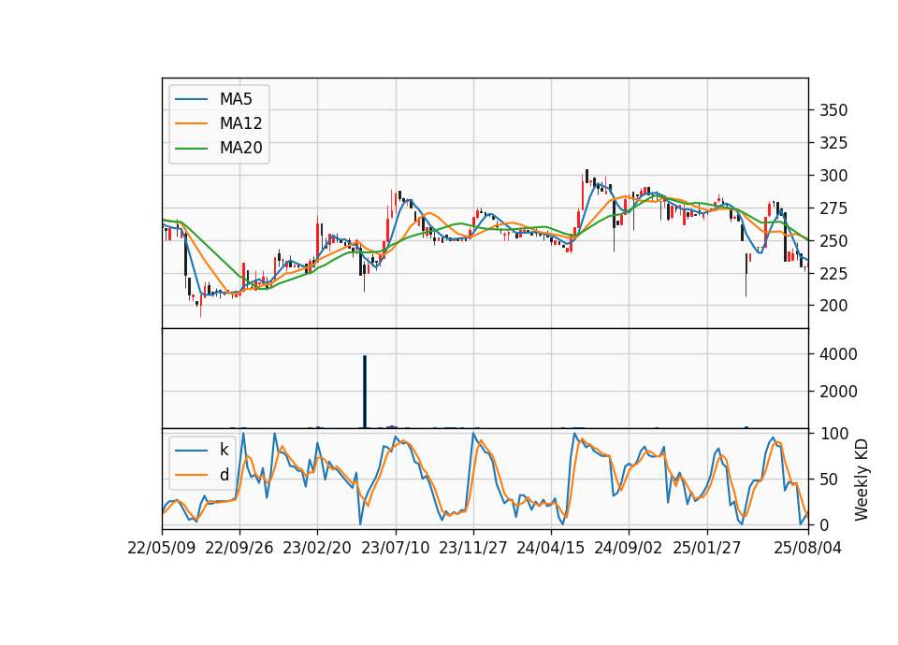898x645 pixels.
Task: Click the blue k legend line sample
Action: click(x=191, y=451)
